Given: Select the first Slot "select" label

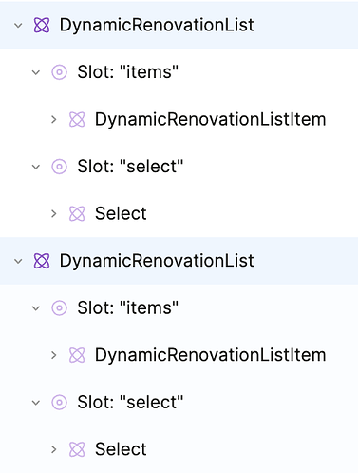Looking at the screenshot, I should (130, 167).
